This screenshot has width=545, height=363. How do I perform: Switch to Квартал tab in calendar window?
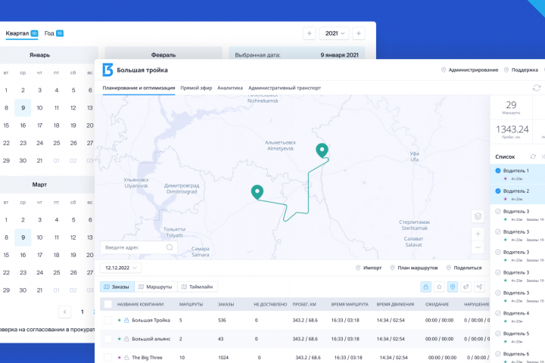click(21, 33)
